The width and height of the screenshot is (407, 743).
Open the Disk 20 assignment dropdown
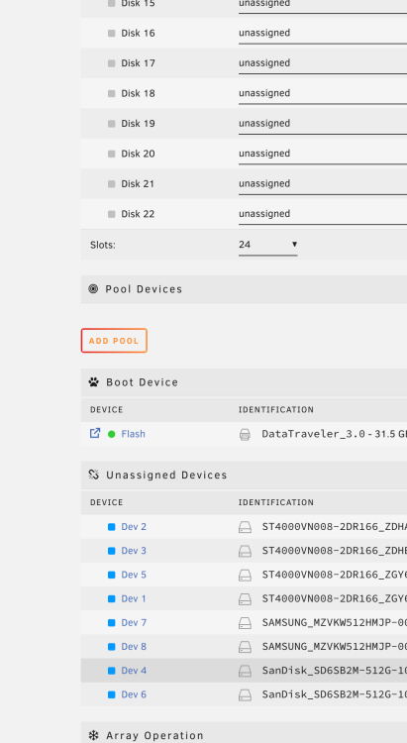pos(323,154)
